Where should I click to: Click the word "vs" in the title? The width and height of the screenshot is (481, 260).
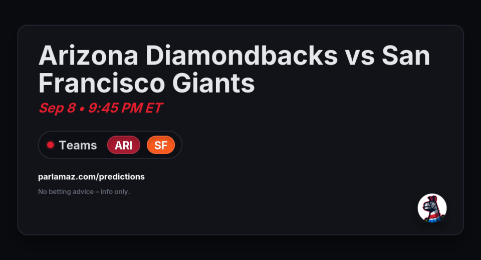click(359, 55)
